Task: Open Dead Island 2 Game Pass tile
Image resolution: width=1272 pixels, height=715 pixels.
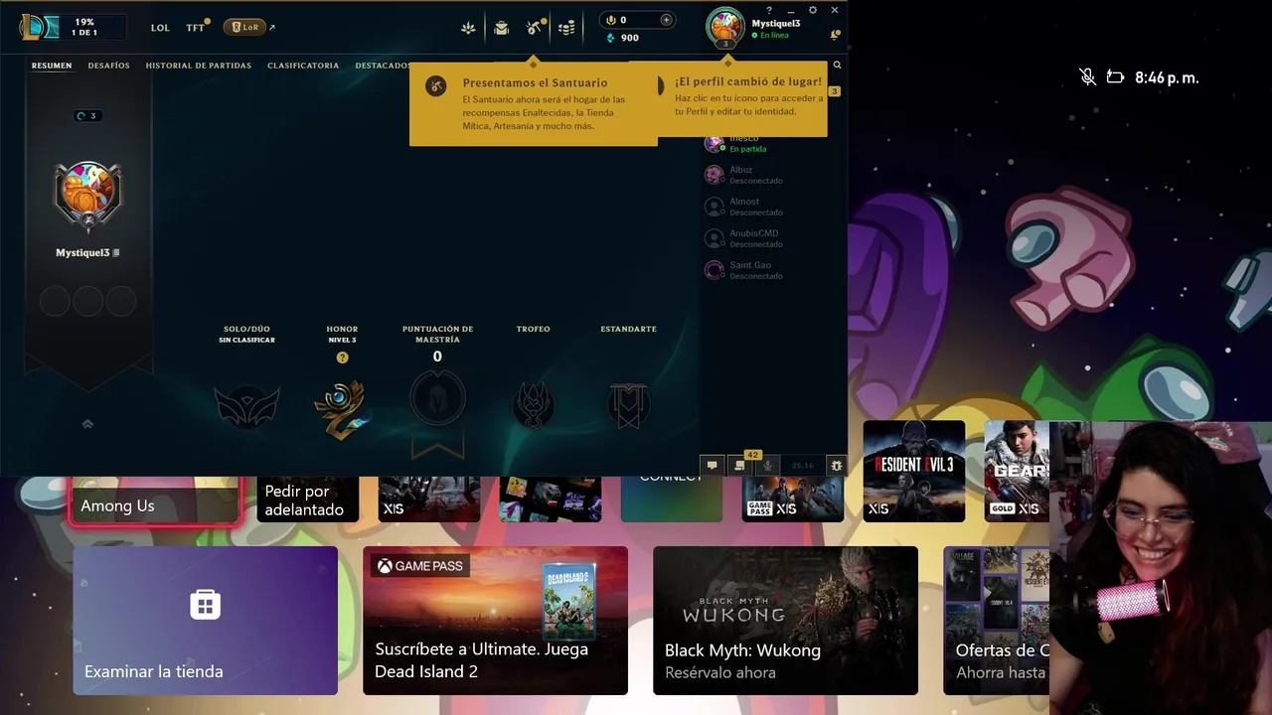Action: (495, 621)
